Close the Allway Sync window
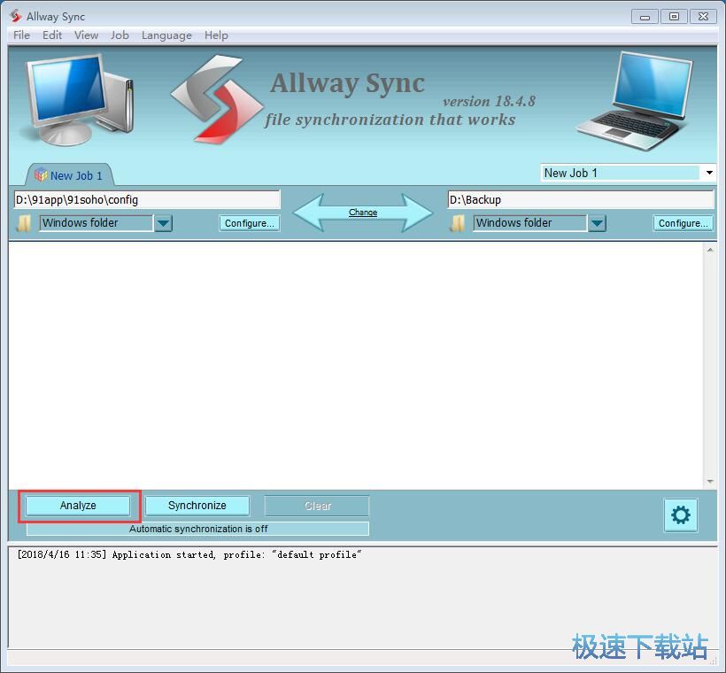This screenshot has width=726, height=673. point(703,17)
